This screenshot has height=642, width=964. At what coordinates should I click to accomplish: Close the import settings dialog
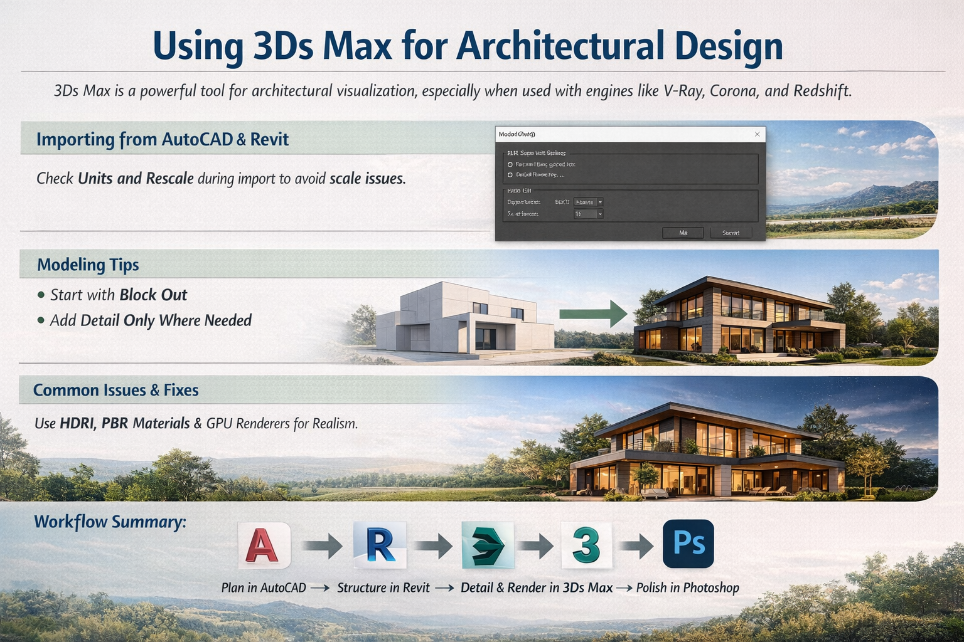757,134
